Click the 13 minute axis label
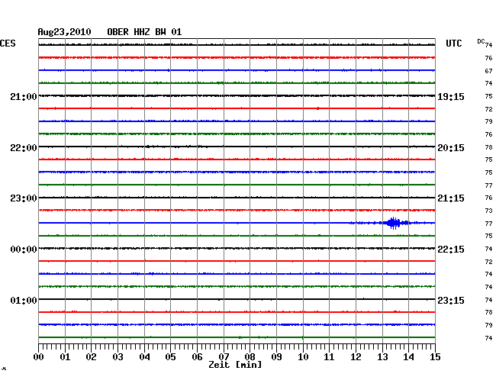This screenshot has width=496, height=377. point(382,356)
